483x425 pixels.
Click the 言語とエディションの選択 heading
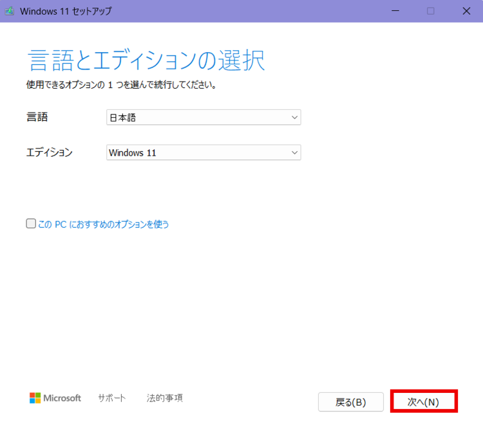[x=146, y=60]
